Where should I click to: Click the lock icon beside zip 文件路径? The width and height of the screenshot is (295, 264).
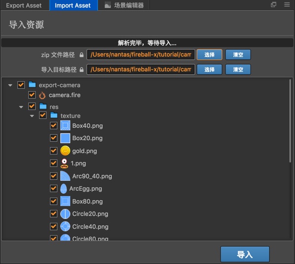81,55
